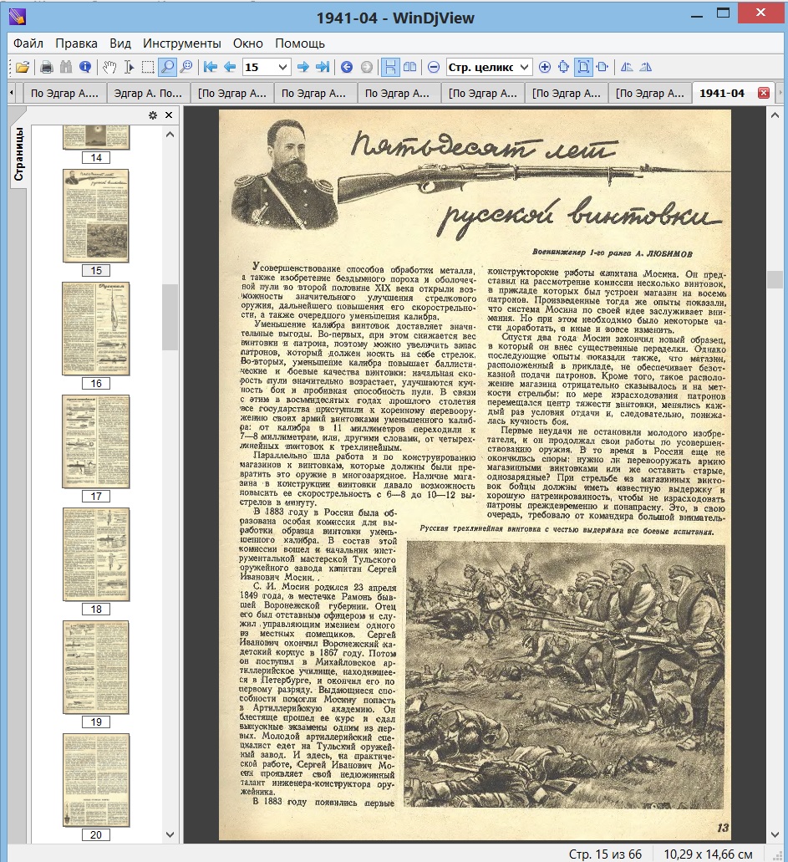
Task: Open the page 20 thumbnail
Action: pyautogui.click(x=96, y=780)
